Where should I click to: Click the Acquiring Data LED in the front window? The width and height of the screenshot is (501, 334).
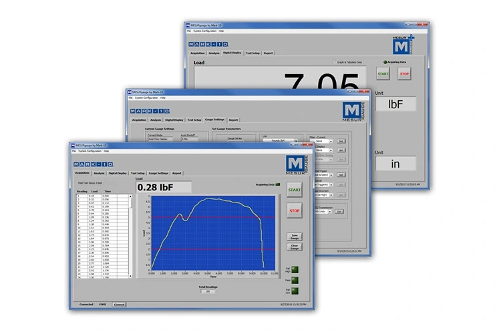tap(278, 184)
